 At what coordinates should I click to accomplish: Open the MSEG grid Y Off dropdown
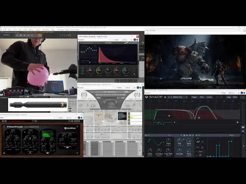pos(201,155)
